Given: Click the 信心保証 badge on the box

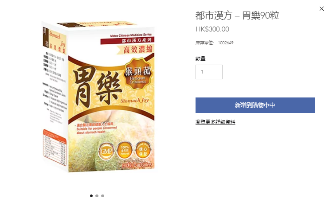Looking at the screenshot, I should 143,150.
